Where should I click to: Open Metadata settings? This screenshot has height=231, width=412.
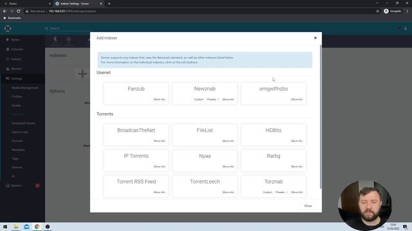coord(18,150)
